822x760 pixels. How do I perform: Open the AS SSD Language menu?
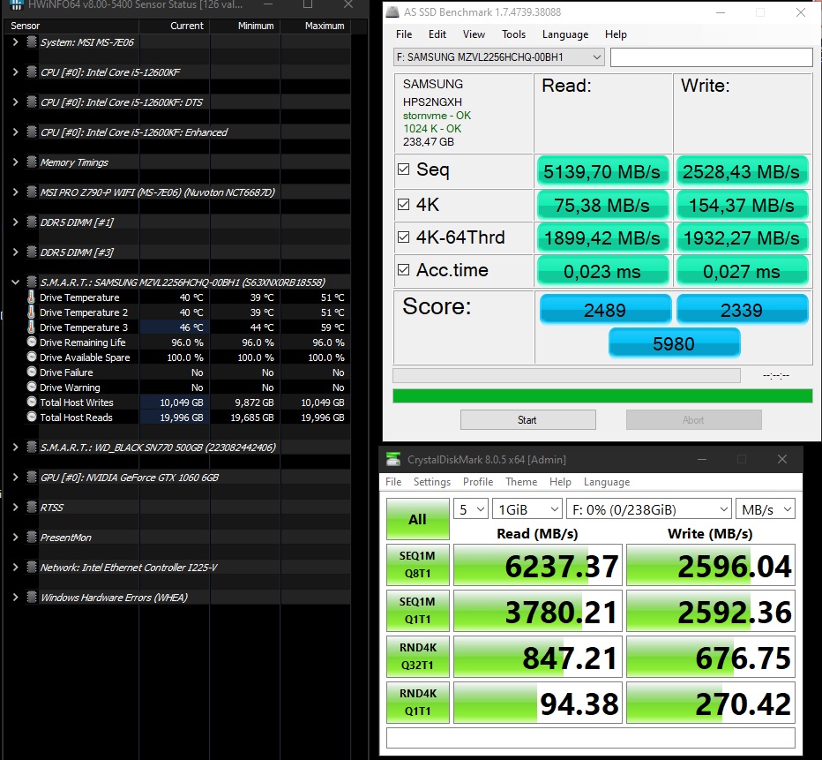coord(565,34)
